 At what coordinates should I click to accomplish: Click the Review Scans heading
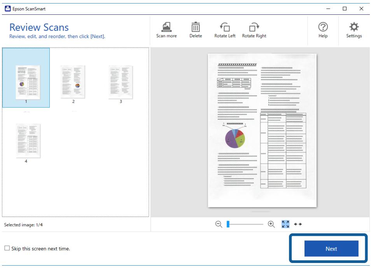pos(39,28)
